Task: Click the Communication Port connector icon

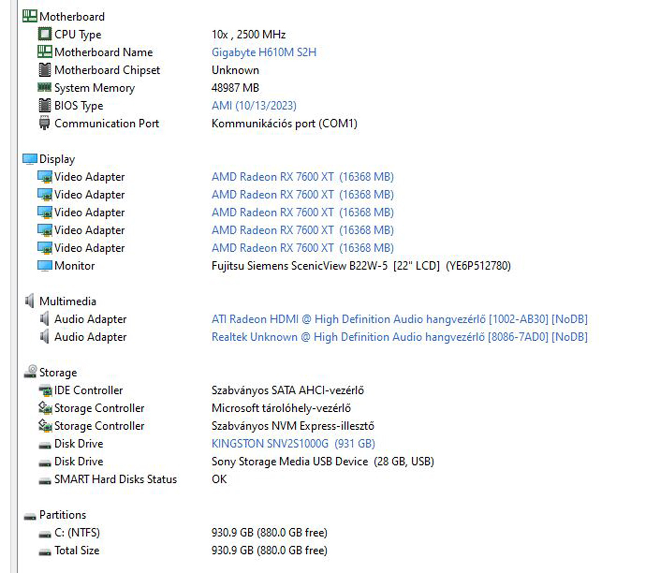Action: click(45, 123)
